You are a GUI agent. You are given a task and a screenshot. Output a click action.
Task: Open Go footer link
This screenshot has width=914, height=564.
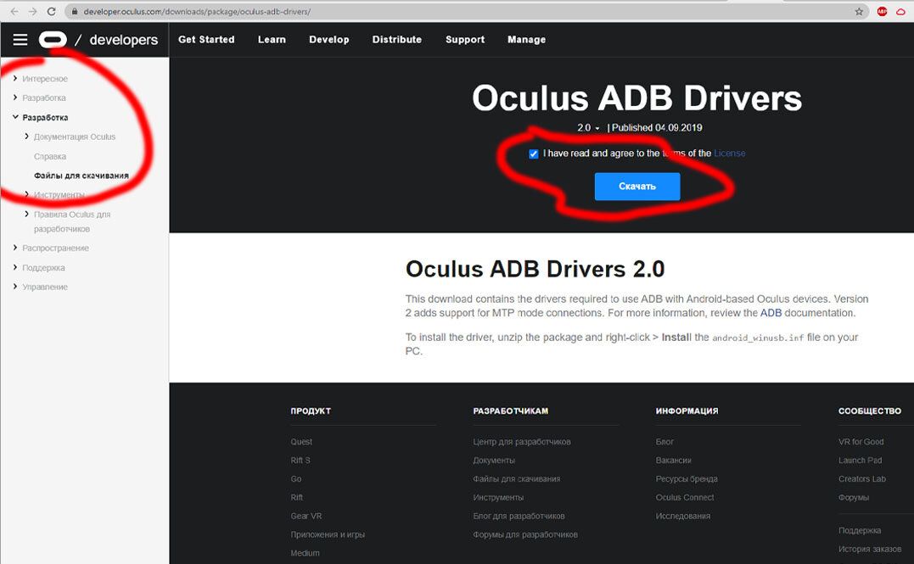tap(296, 479)
